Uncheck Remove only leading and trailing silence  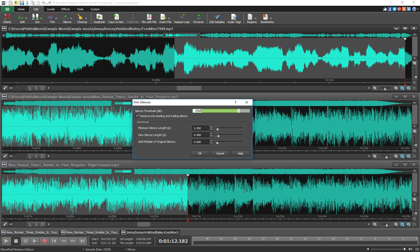(137, 116)
